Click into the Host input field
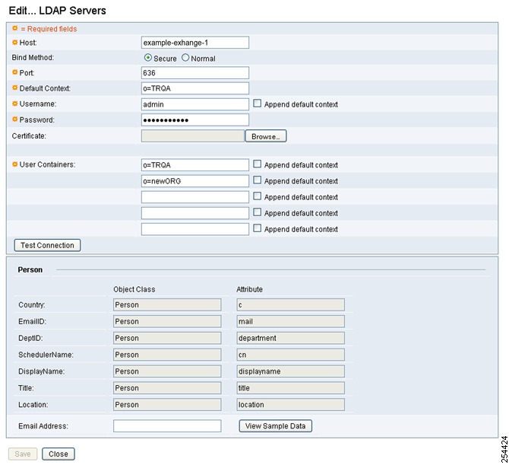 (x=195, y=43)
